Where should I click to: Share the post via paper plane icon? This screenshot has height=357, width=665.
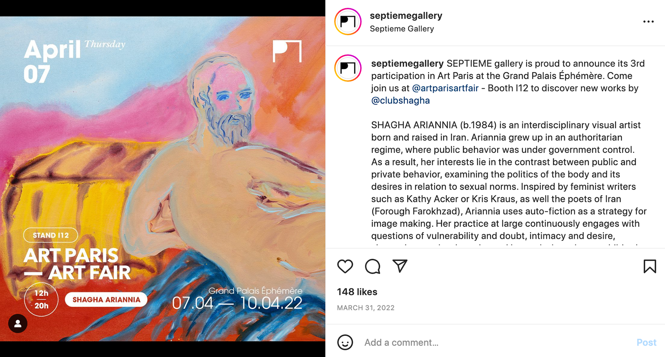[400, 266]
